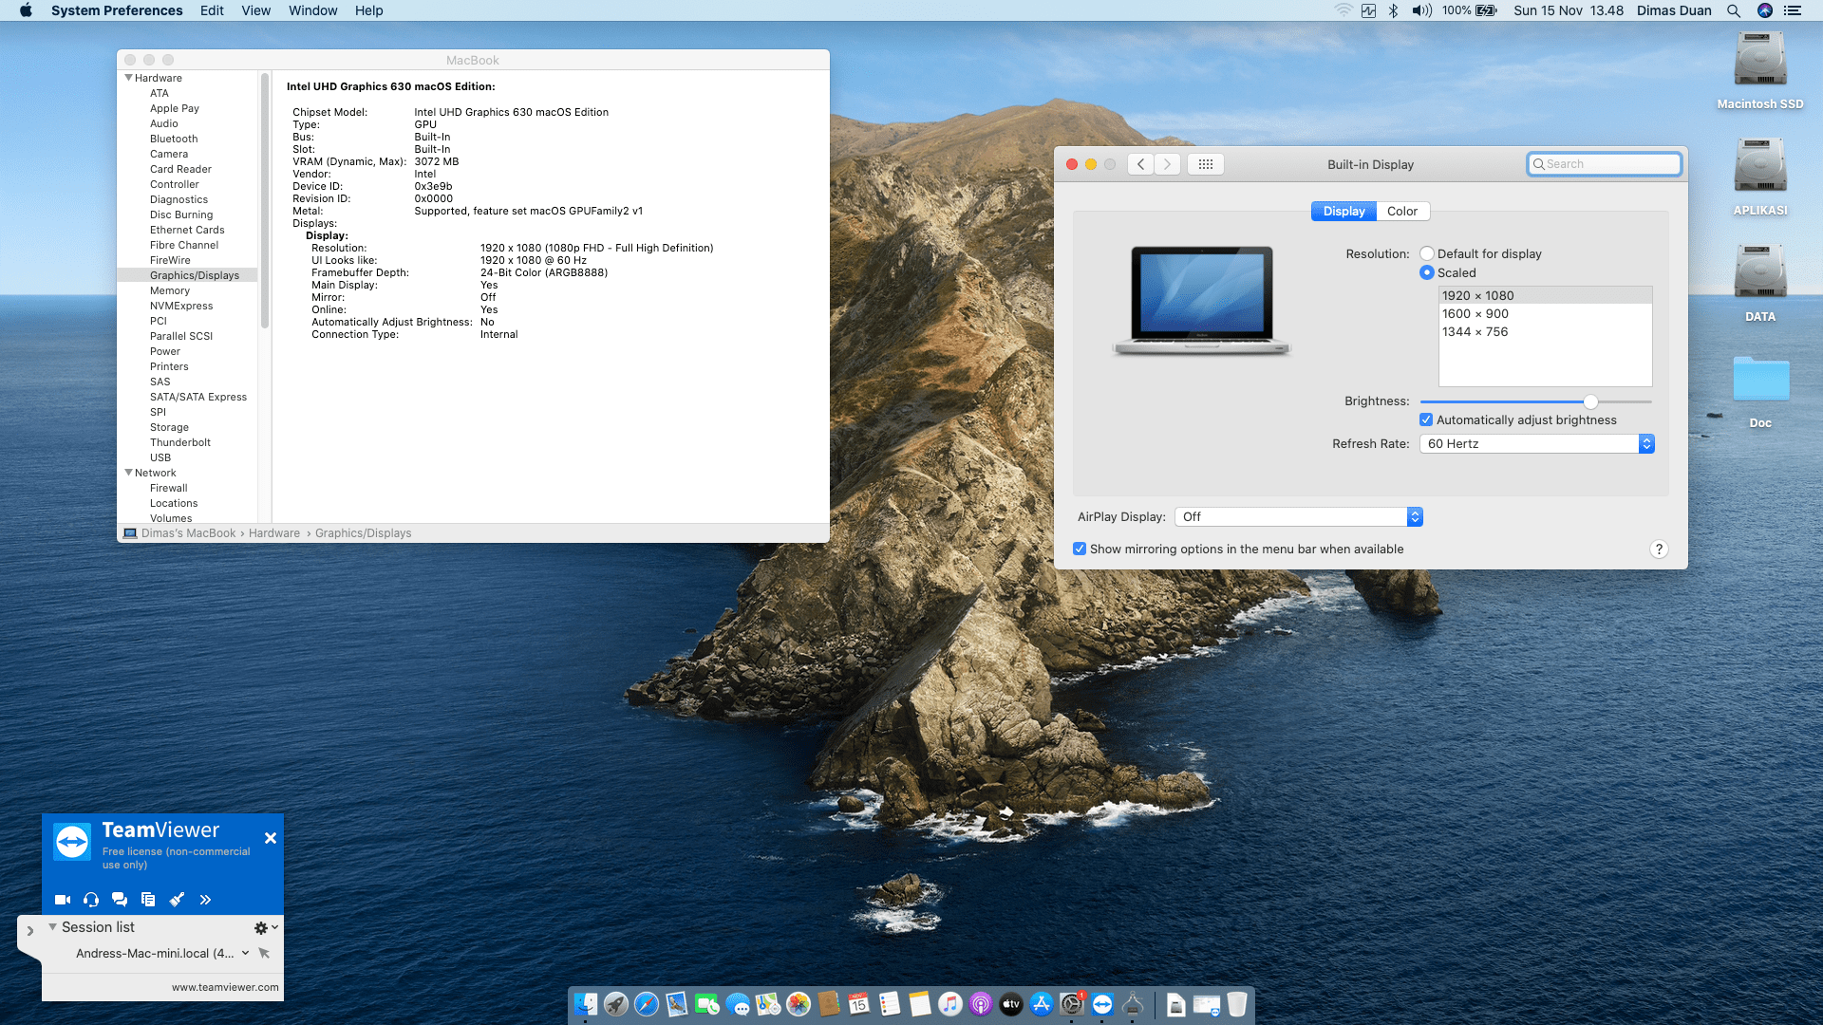Collapse the Session list triangle
The height and width of the screenshot is (1025, 1823).
(x=53, y=927)
